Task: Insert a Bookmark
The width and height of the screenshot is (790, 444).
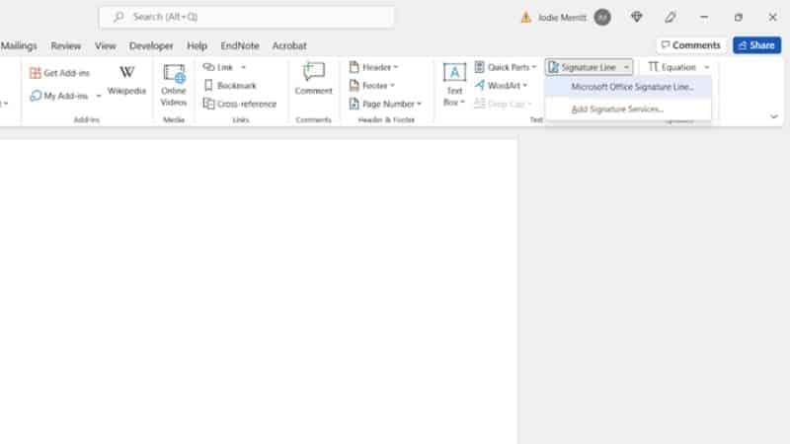Action: 229,86
